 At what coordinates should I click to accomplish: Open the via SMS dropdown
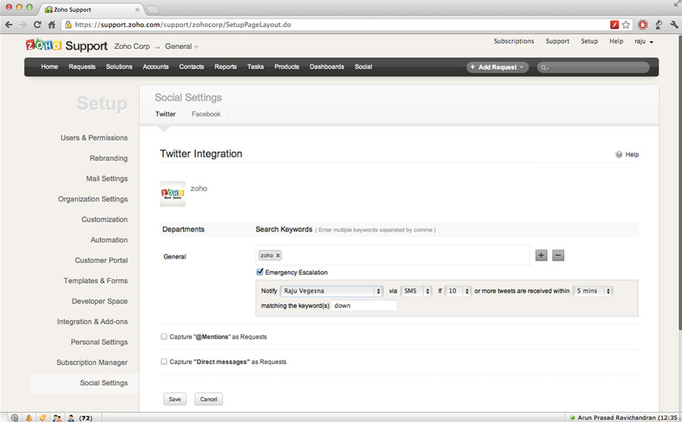[416, 291]
